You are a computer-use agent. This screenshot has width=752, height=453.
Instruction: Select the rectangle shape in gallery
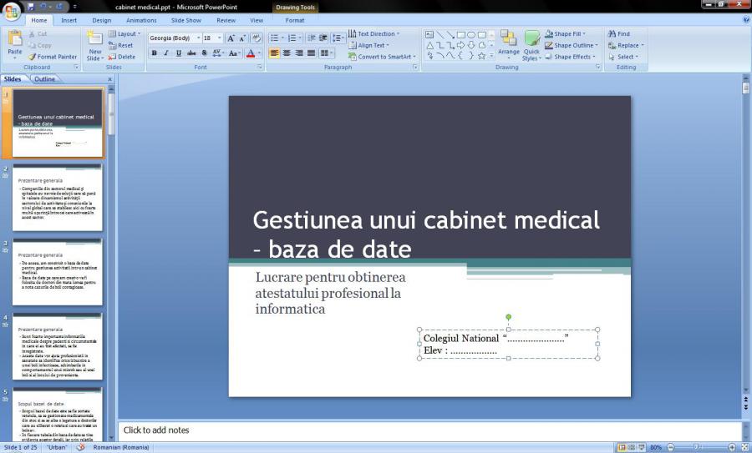[x=460, y=34]
